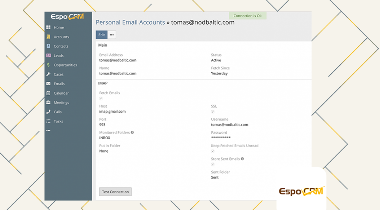Viewport: 380px width, 210px height.
Task: Click the Username value tomas@nodbaltic.com
Action: 230,125
